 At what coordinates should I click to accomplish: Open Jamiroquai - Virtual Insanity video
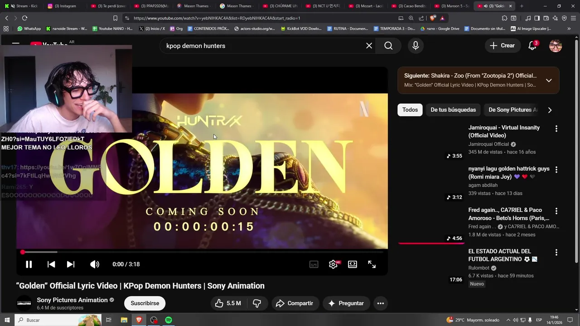504,131
